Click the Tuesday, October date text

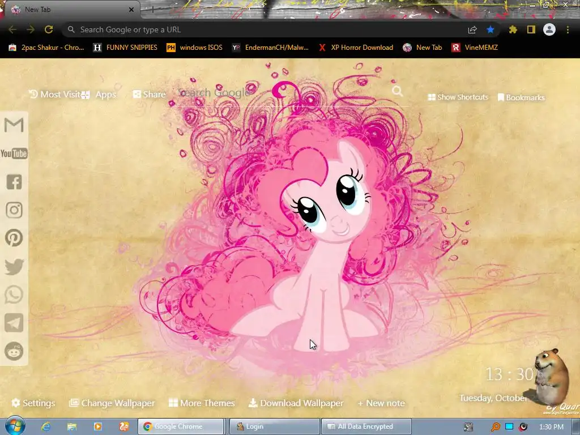(x=493, y=398)
